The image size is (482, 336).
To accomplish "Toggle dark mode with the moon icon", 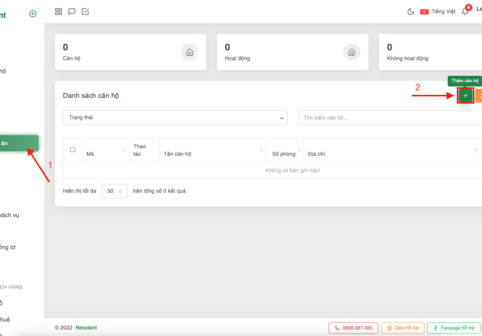I will [x=411, y=12].
